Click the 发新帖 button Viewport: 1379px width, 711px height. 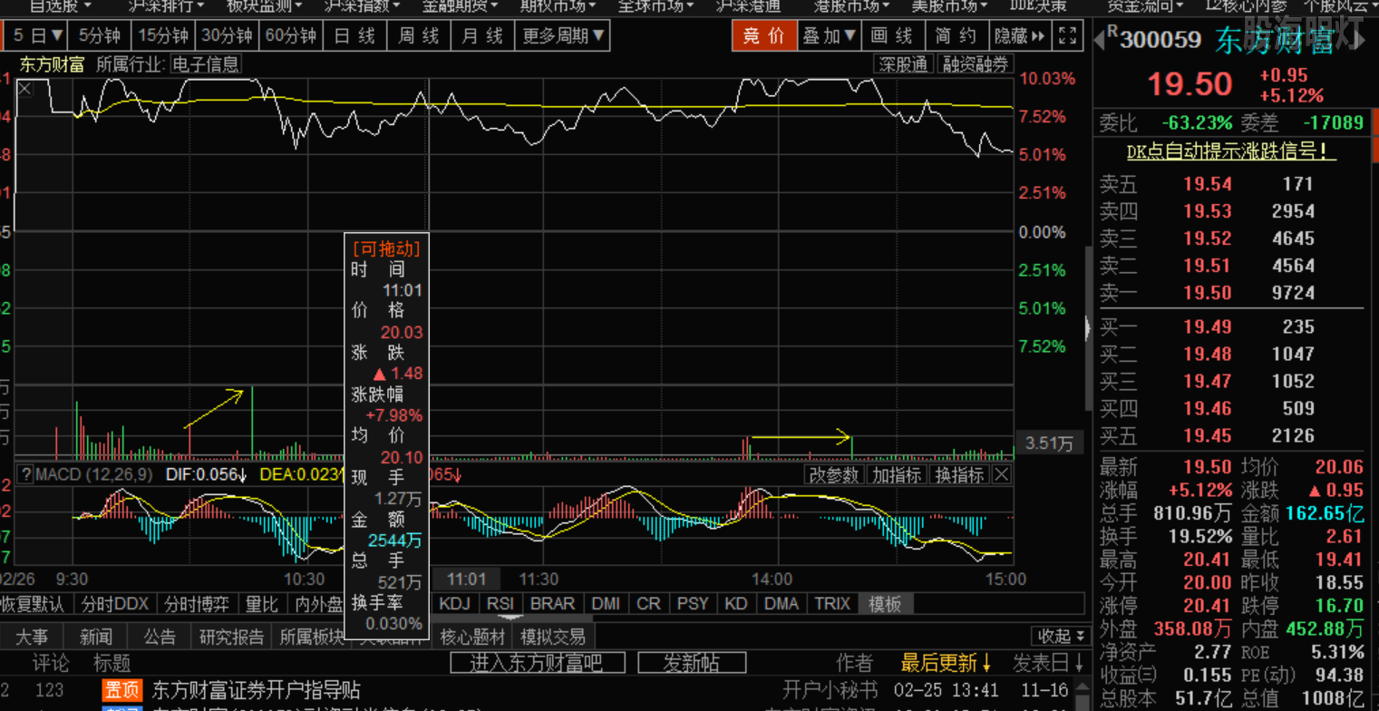(692, 663)
